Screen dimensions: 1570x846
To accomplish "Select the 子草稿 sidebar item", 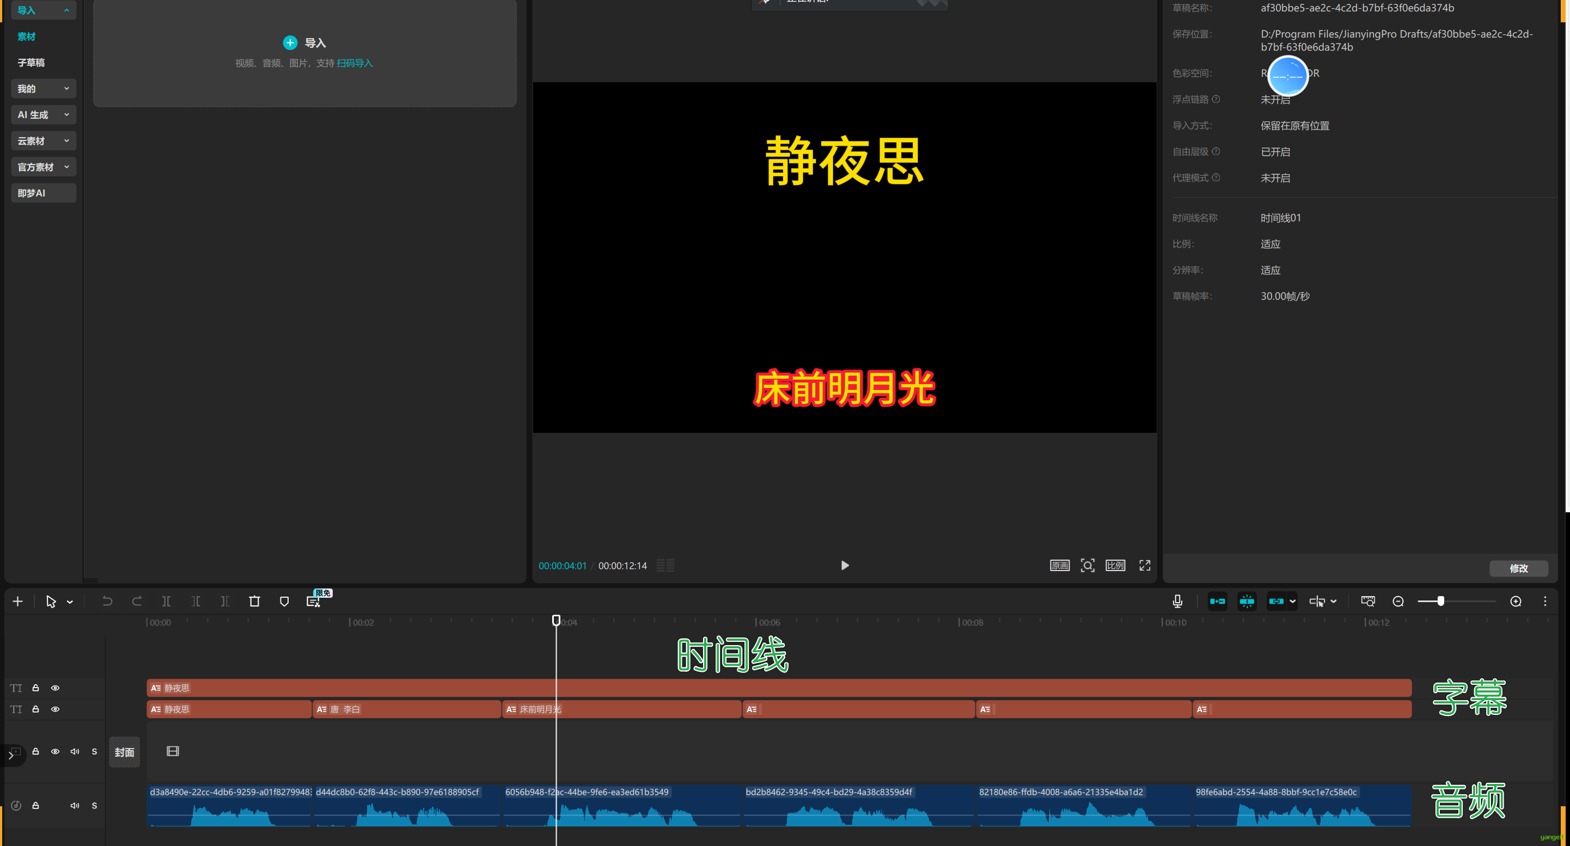I will click(31, 63).
